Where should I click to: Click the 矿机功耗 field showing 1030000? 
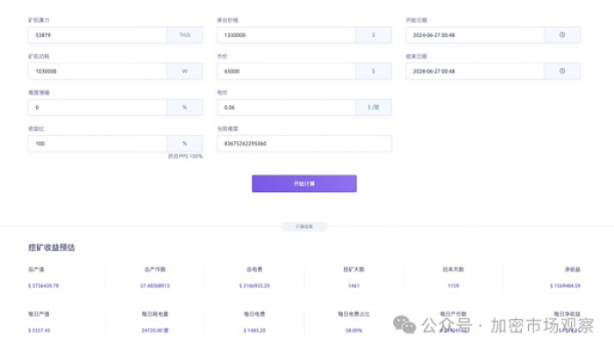(x=97, y=71)
